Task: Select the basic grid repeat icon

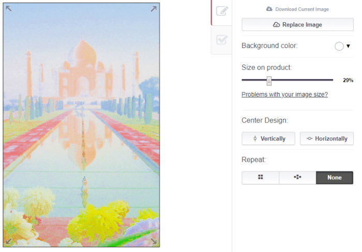Action: coord(261,178)
